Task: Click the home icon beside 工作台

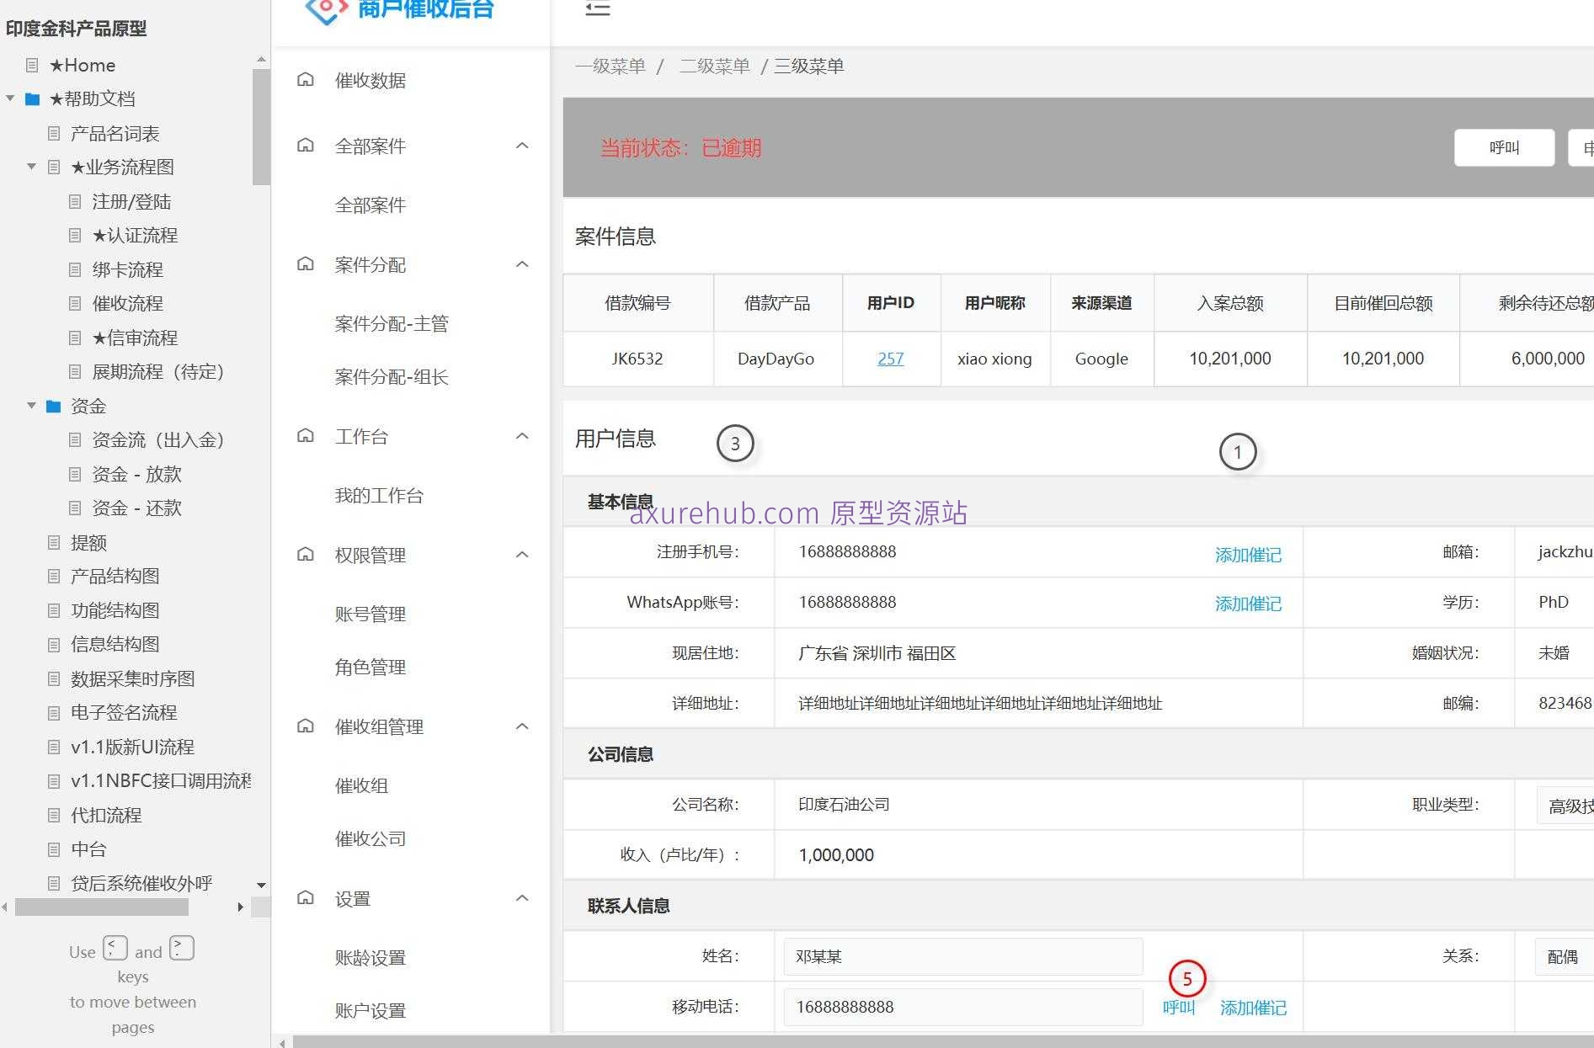Action: [x=305, y=436]
